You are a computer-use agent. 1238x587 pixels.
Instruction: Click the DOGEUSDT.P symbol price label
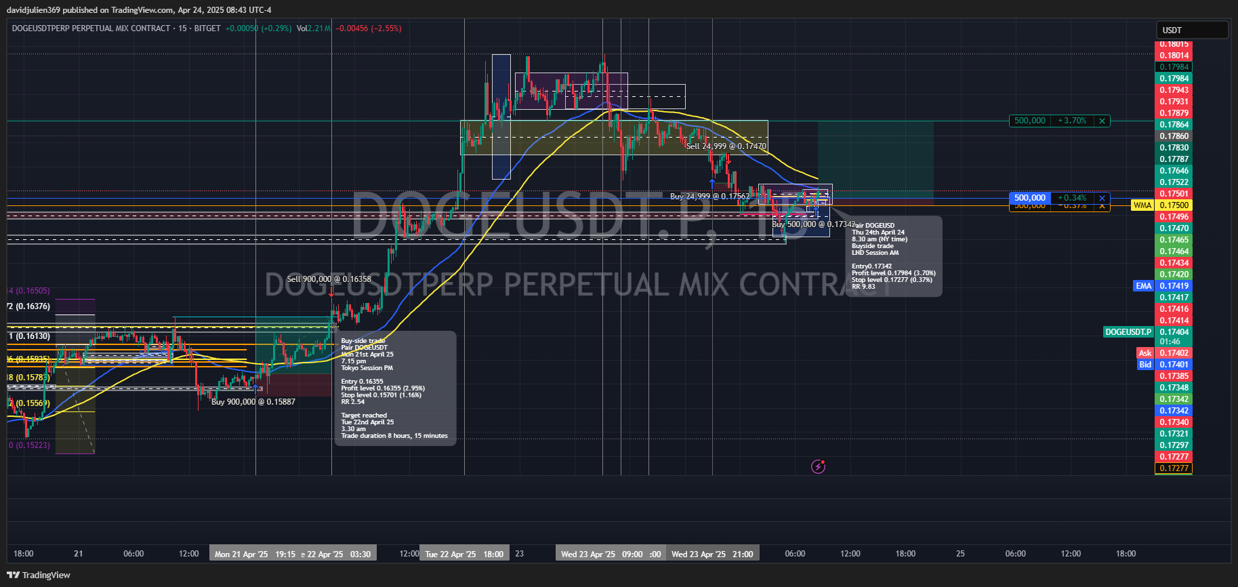click(x=1128, y=332)
